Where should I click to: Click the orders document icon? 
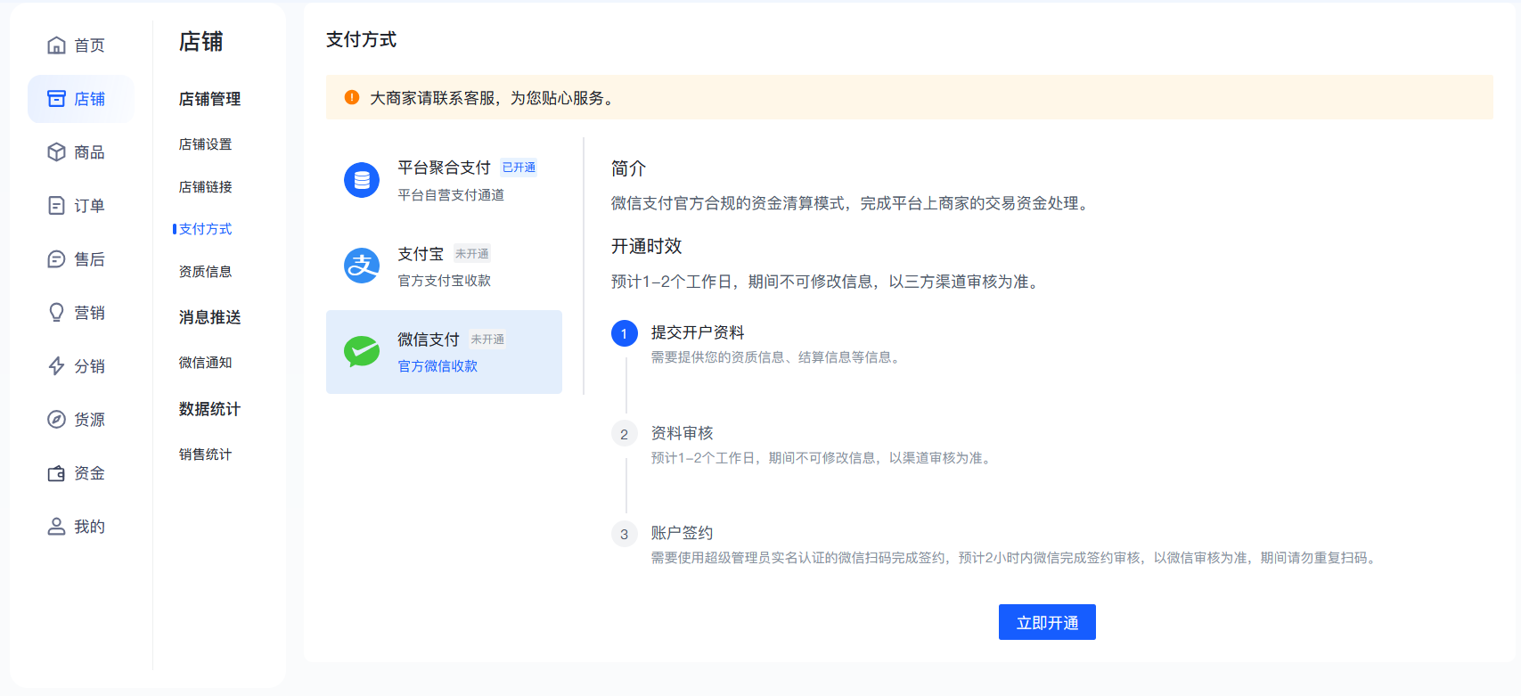[56, 206]
